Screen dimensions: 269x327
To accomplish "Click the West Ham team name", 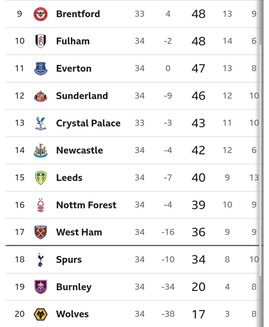I will (x=79, y=232).
